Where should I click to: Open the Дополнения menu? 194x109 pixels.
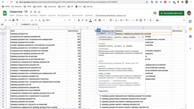coord(78,15)
